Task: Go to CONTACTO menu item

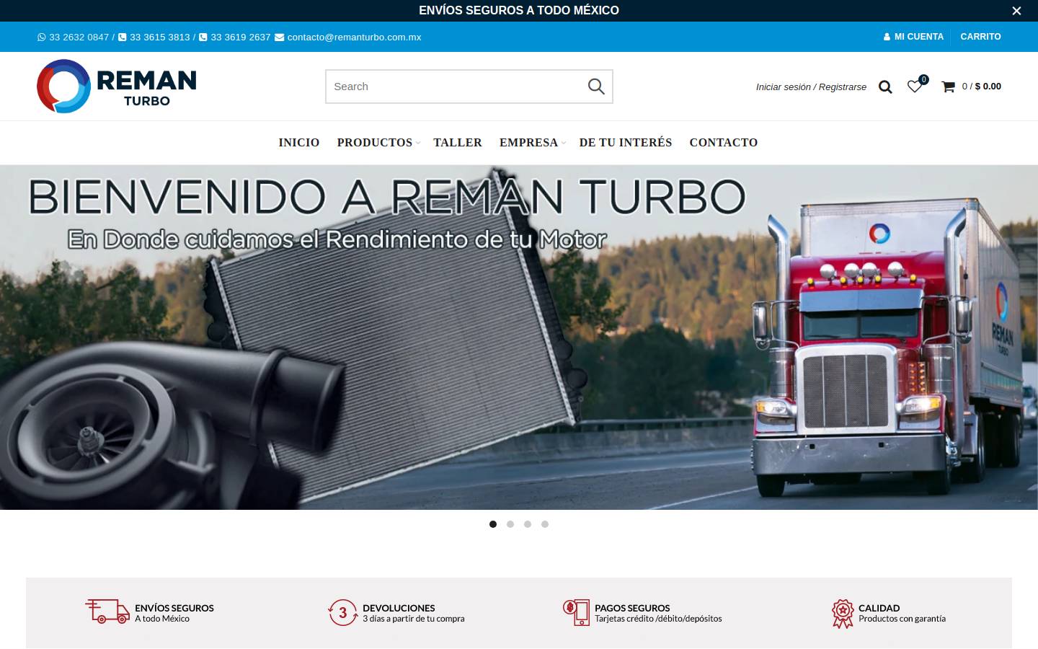Action: pos(724,143)
